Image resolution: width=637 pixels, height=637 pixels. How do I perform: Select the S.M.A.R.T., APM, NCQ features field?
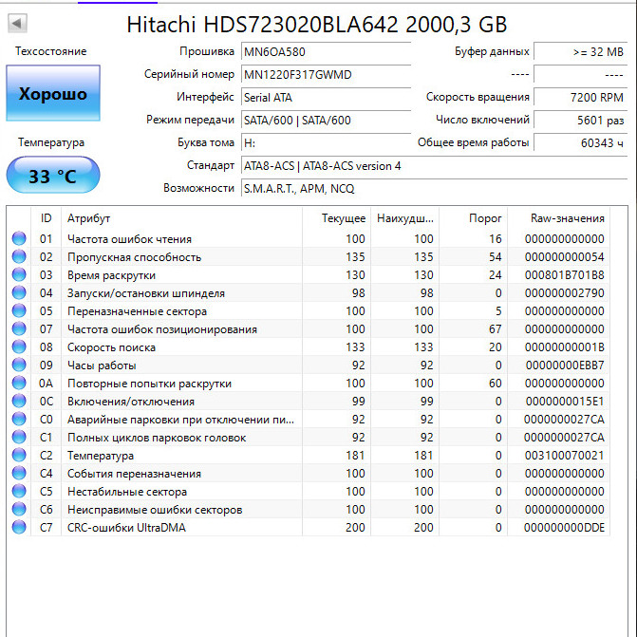(x=434, y=189)
